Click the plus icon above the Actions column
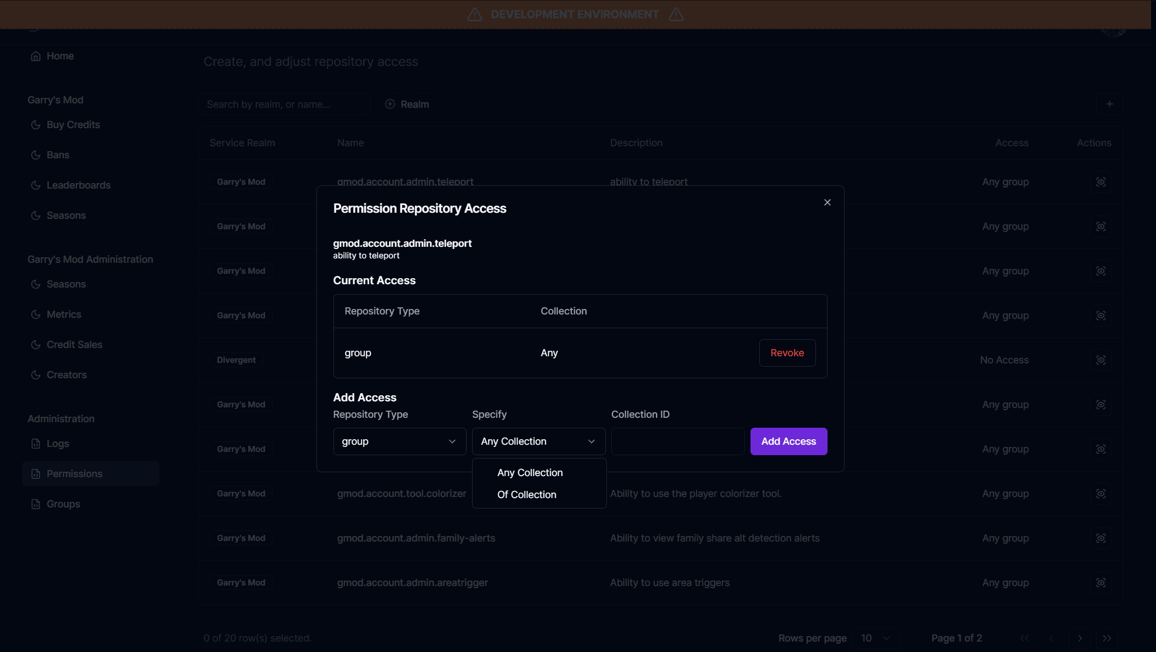The image size is (1156, 652). point(1110,104)
